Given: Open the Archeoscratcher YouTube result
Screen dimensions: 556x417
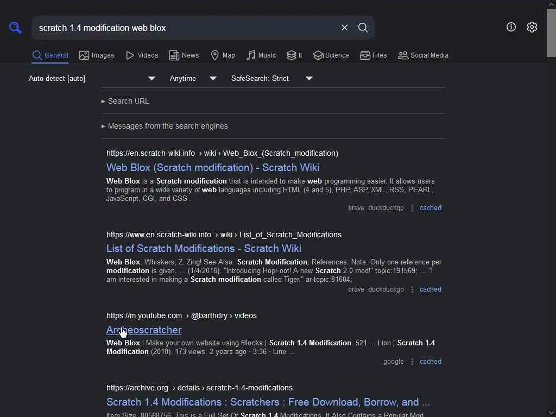Looking at the screenshot, I should tap(144, 330).
